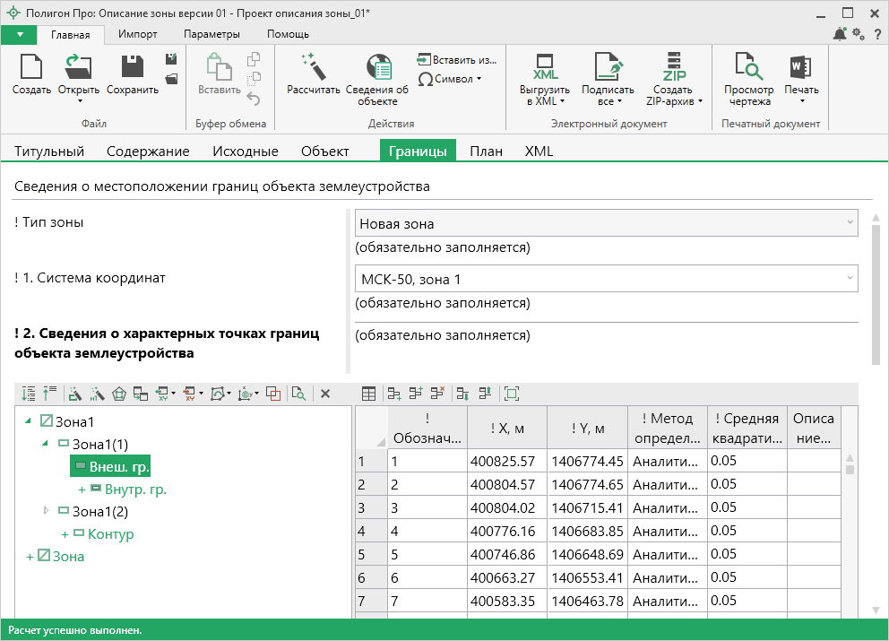Open the Параметры ribbon tab

point(211,34)
